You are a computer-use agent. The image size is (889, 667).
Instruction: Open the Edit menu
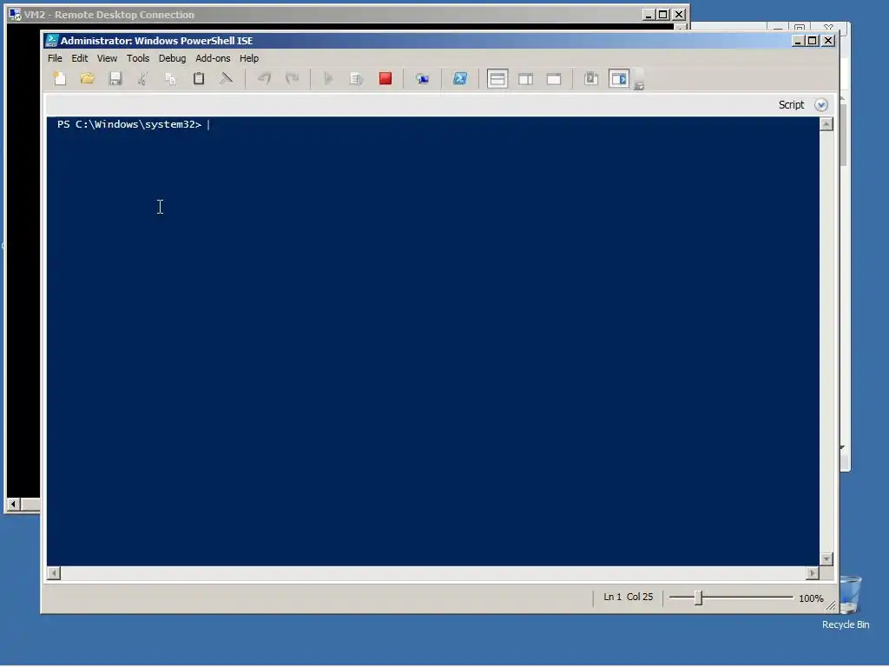coord(79,58)
